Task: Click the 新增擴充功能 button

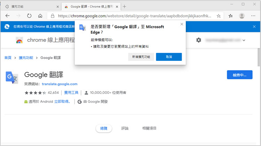Action: coord(141,57)
